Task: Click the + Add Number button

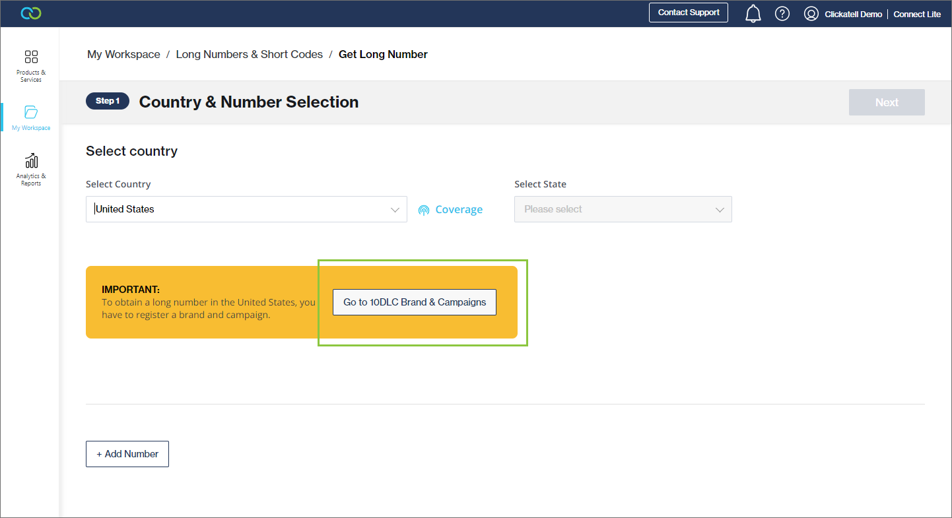Action: coord(127,454)
